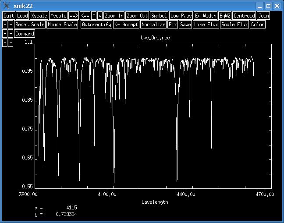Click plus beside Command
The width and height of the screenshot is (284, 223).
coord(5,34)
